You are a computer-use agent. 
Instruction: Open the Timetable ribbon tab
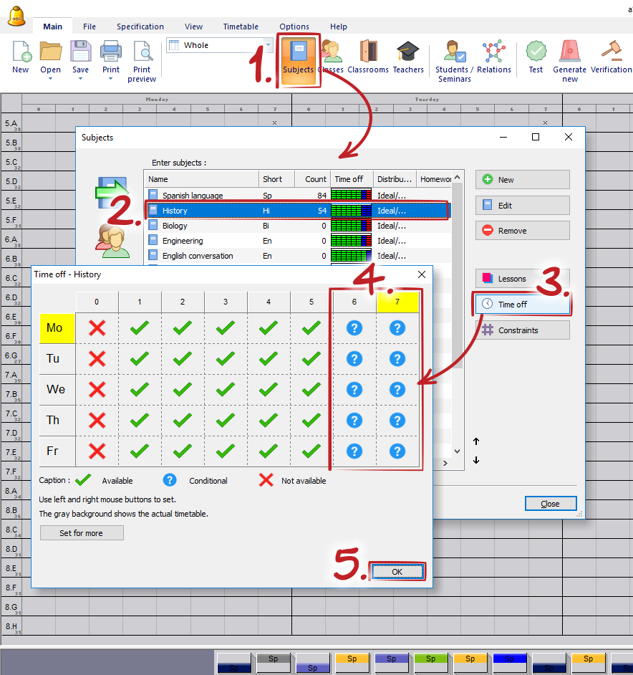(241, 27)
